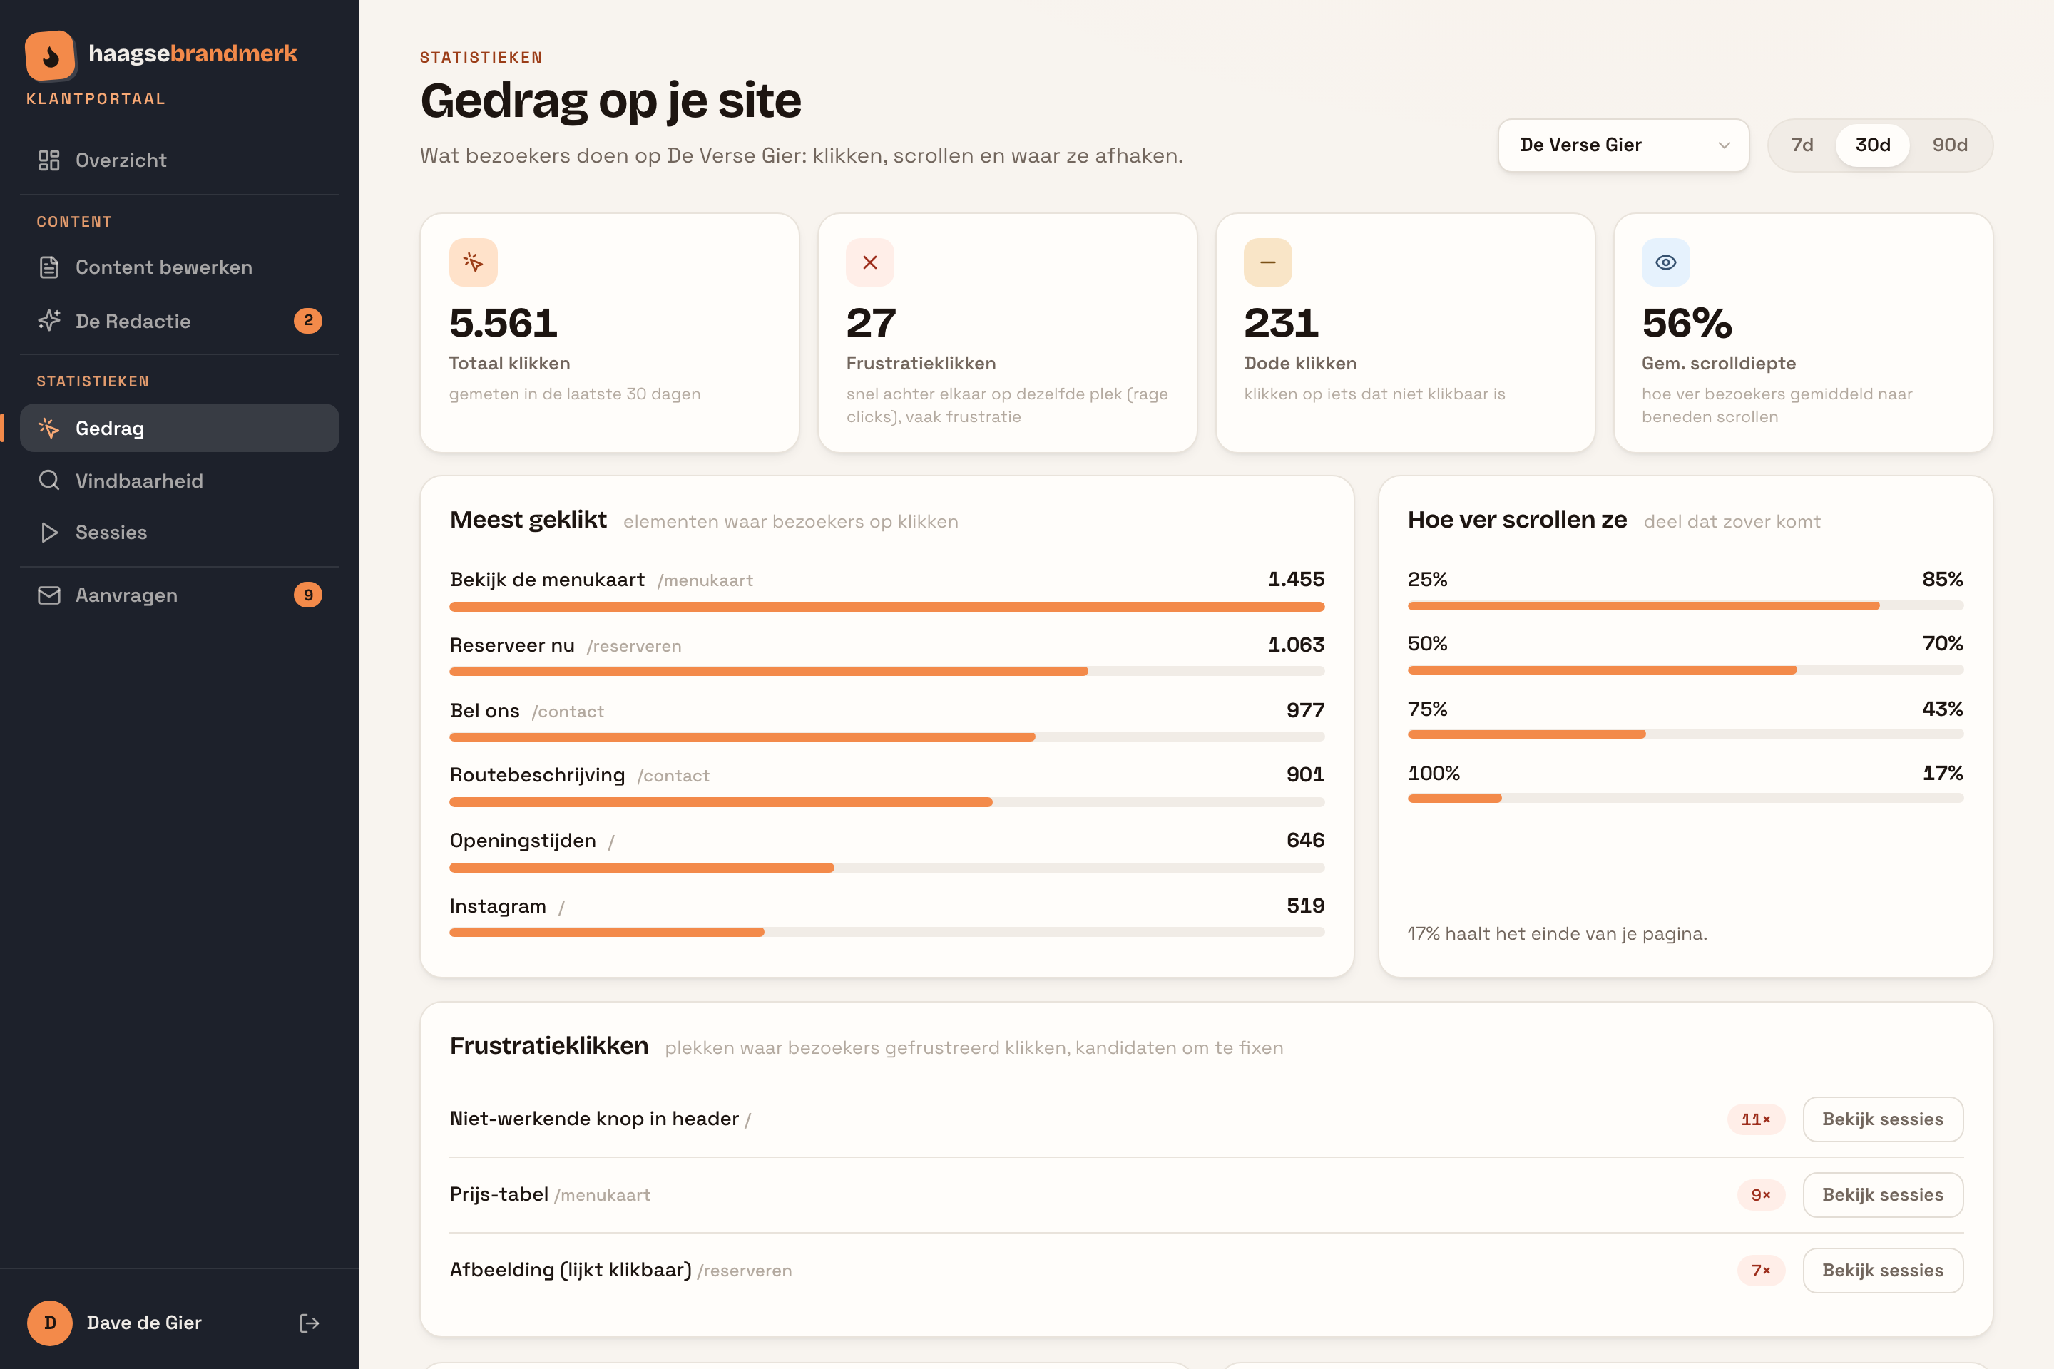The image size is (2054, 1369).
Task: Click the 9× count badge on Prijs-tabel row
Action: [x=1761, y=1194]
